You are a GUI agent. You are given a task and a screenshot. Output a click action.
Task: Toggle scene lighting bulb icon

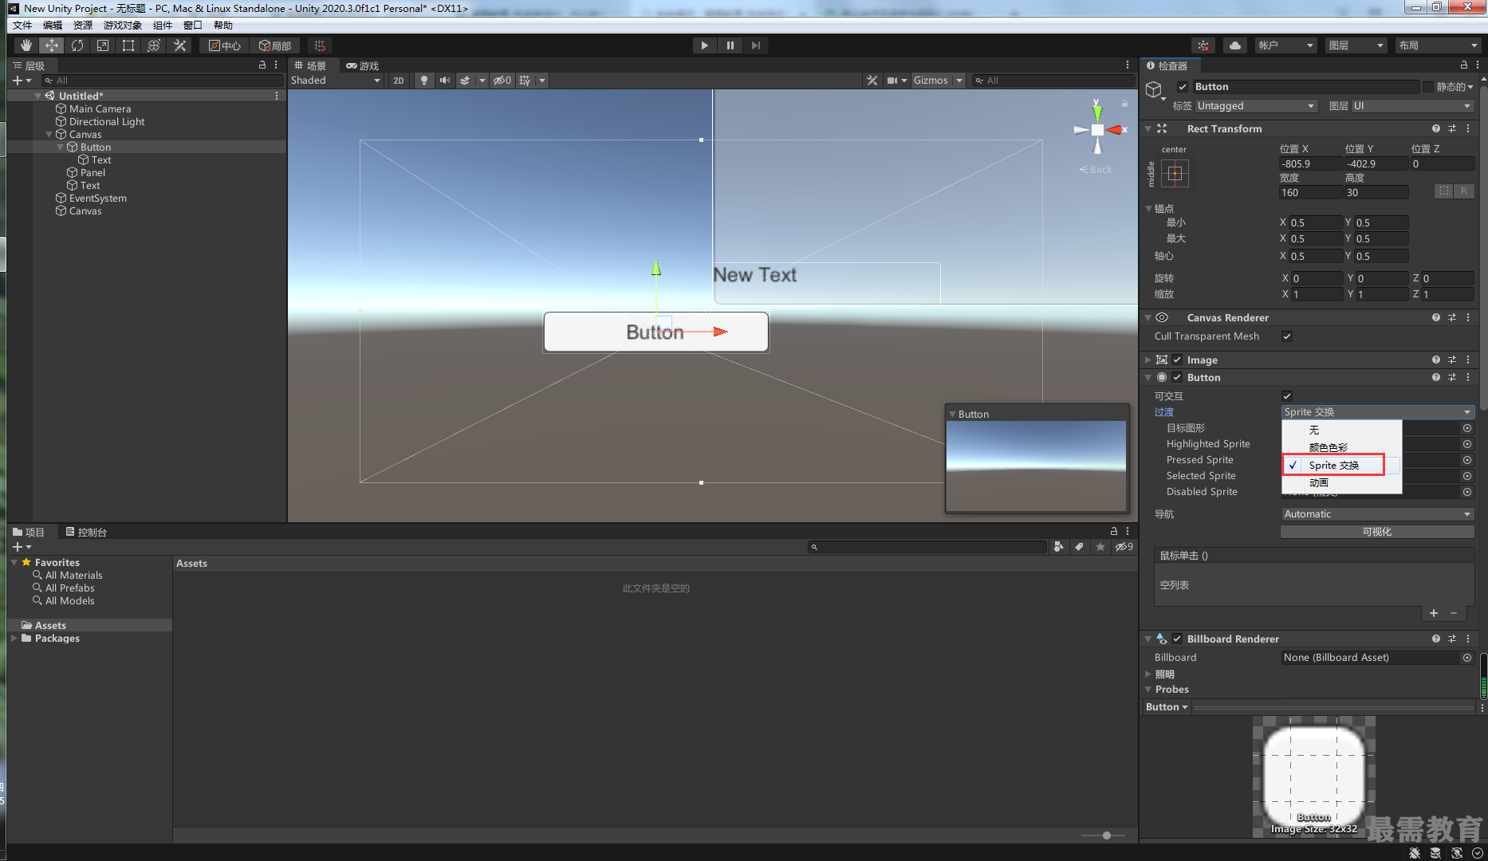(424, 81)
